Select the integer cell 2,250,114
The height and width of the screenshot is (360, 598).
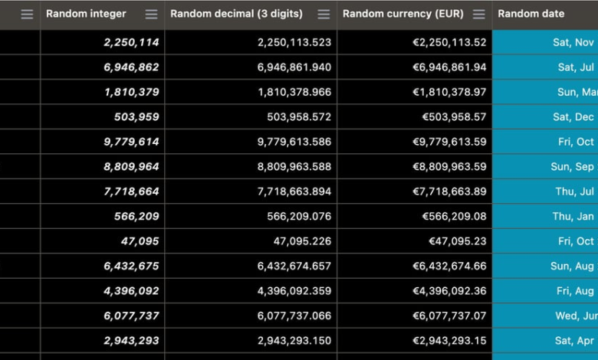(103, 42)
